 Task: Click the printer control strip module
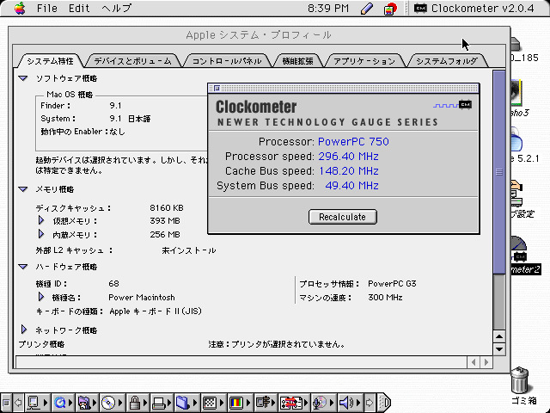click(x=158, y=402)
